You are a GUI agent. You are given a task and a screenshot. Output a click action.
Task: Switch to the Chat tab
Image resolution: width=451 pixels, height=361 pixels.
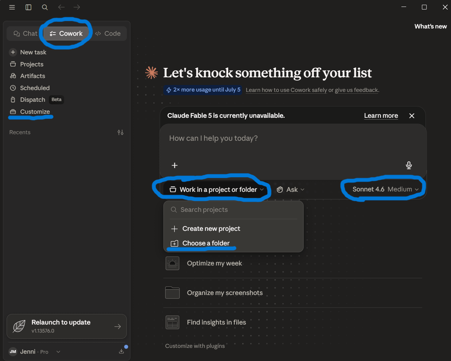pos(25,34)
